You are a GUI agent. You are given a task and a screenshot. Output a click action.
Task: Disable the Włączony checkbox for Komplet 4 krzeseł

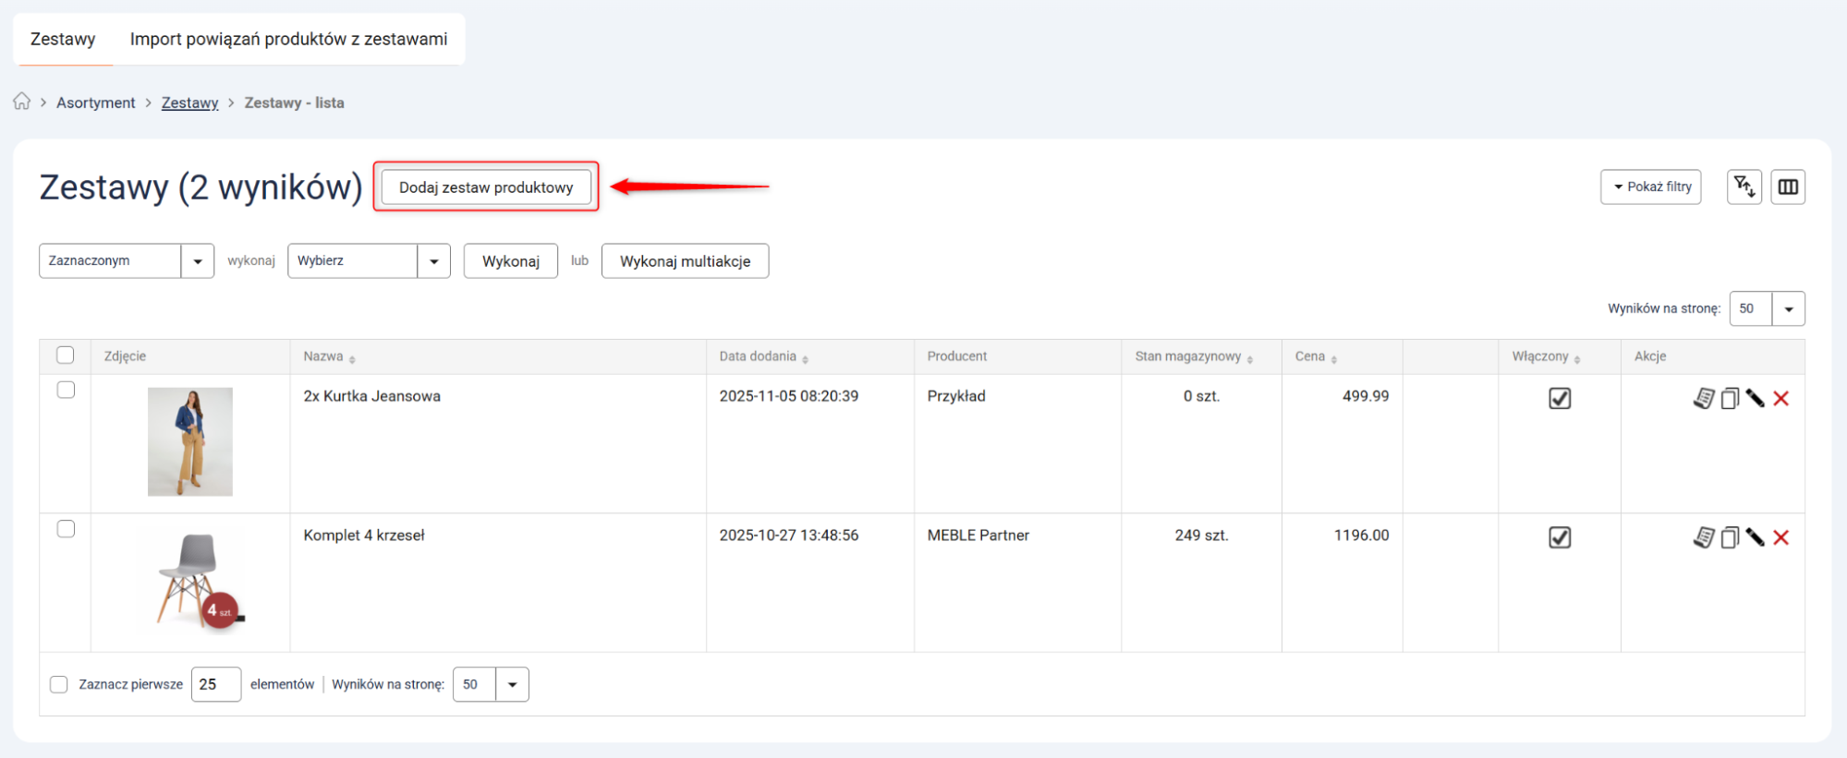click(x=1560, y=537)
